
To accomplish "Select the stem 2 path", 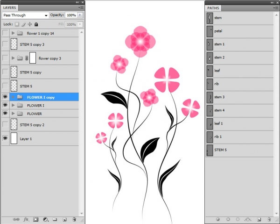I will (239, 58).
